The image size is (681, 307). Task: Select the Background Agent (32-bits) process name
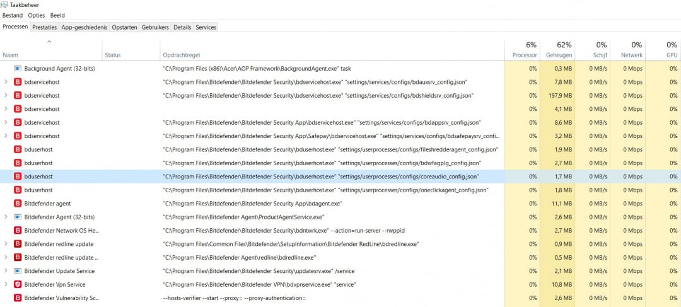point(59,69)
